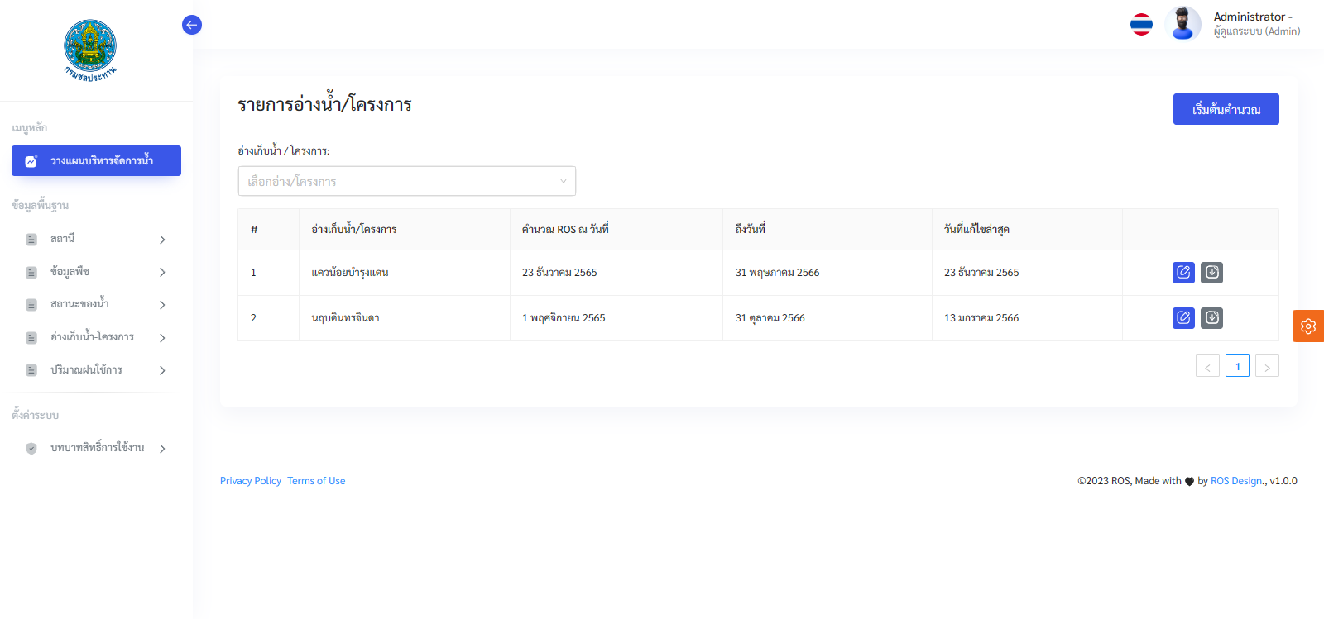The image size is (1324, 619).
Task: Click the Thai flag language icon
Action: pyautogui.click(x=1141, y=25)
